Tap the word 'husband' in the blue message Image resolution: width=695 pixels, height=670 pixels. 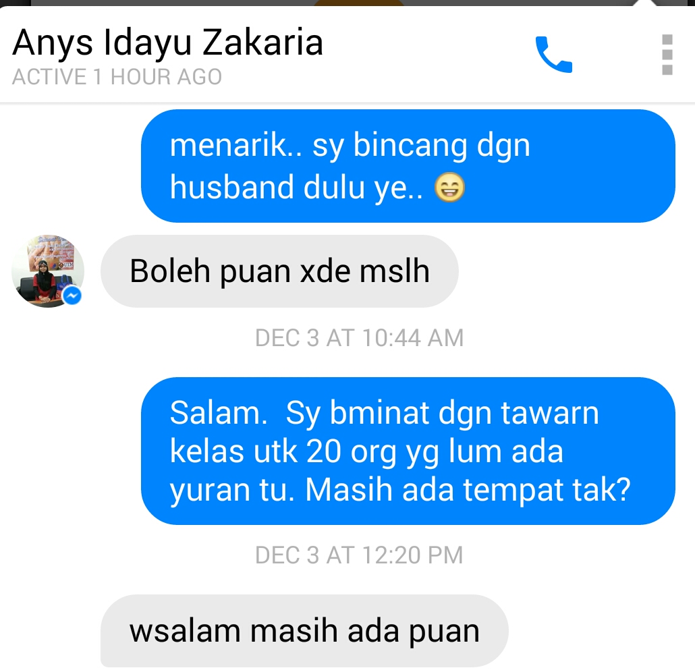[232, 187]
